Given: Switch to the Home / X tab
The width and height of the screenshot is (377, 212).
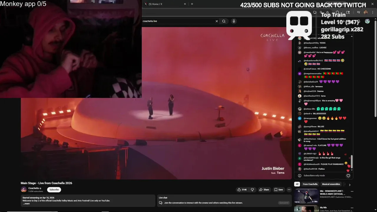Looking at the screenshot, I should pyautogui.click(x=165, y=4).
